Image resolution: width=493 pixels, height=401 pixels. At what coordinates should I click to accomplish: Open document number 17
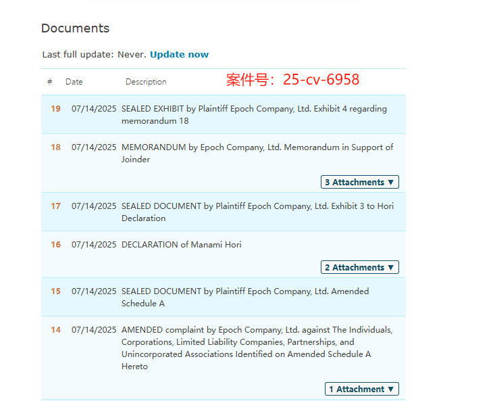click(55, 206)
